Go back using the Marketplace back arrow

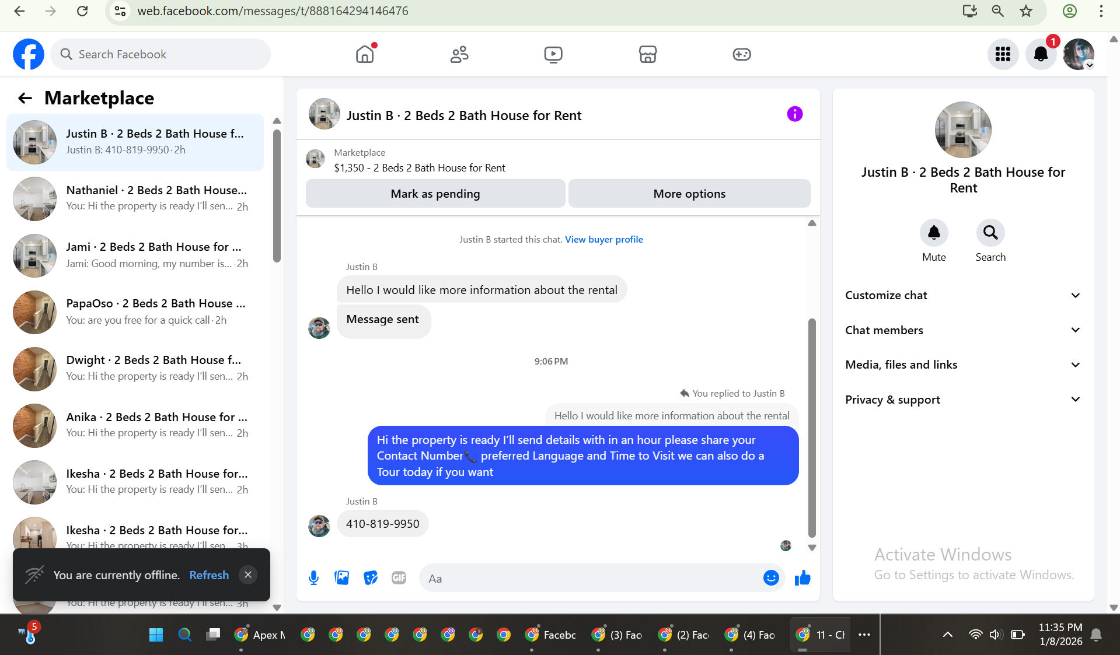point(25,98)
